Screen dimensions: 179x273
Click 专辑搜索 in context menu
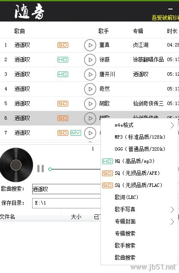[139, 233]
